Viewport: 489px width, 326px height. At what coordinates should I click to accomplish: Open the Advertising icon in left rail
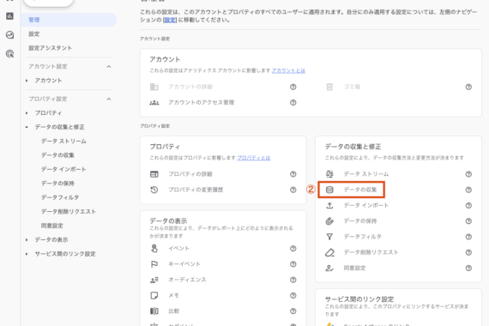click(x=9, y=54)
